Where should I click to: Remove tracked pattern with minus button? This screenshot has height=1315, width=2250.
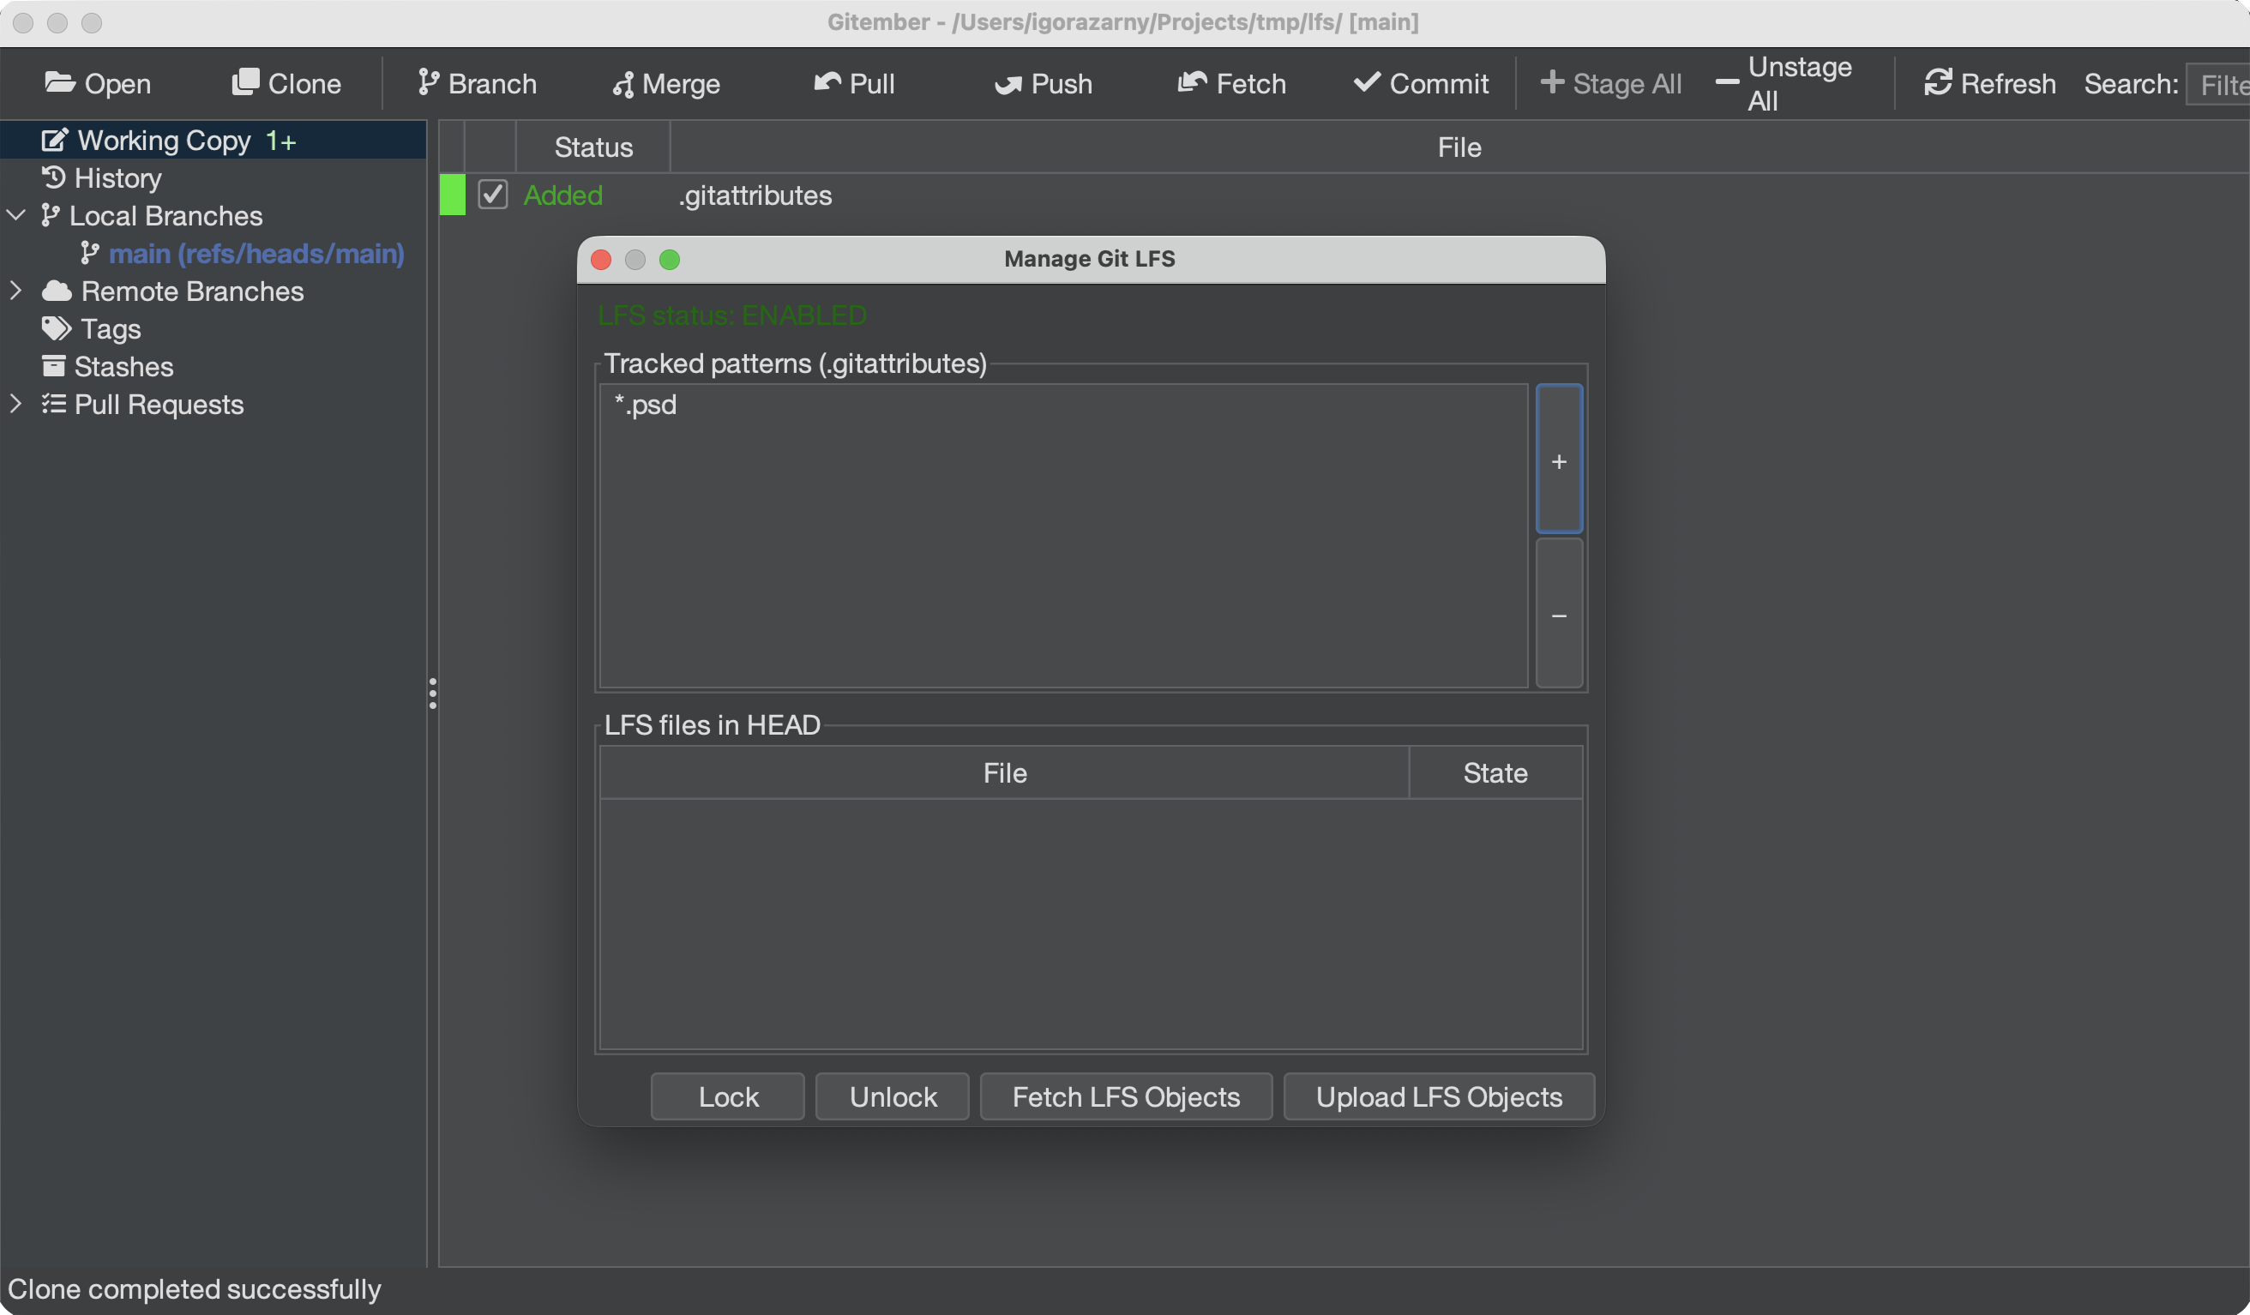click(1559, 613)
